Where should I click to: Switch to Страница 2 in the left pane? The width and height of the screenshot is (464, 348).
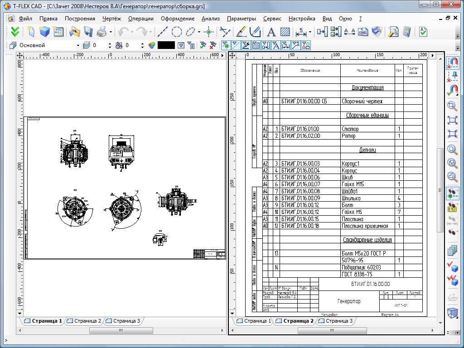pos(84,321)
